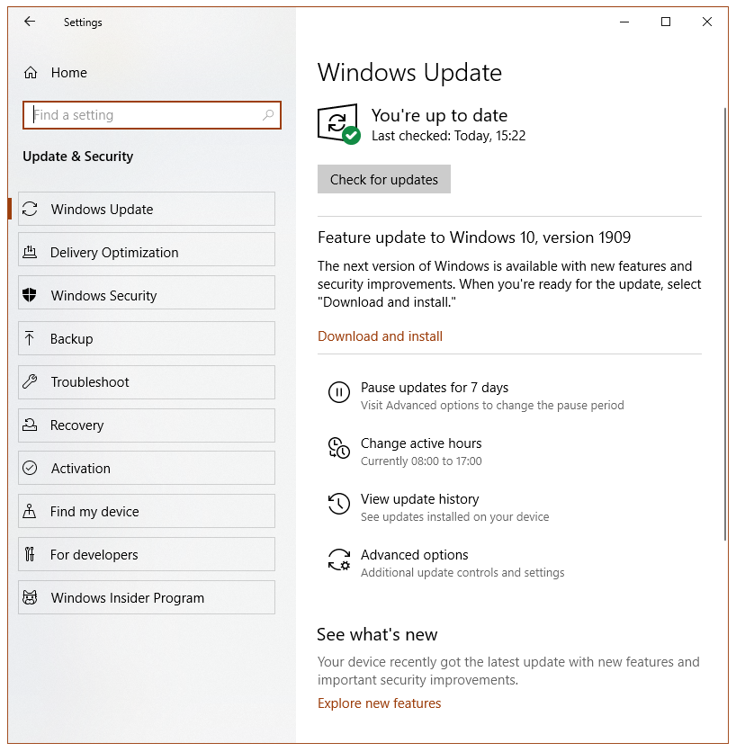Click 'See what's new' heading

pos(377,634)
